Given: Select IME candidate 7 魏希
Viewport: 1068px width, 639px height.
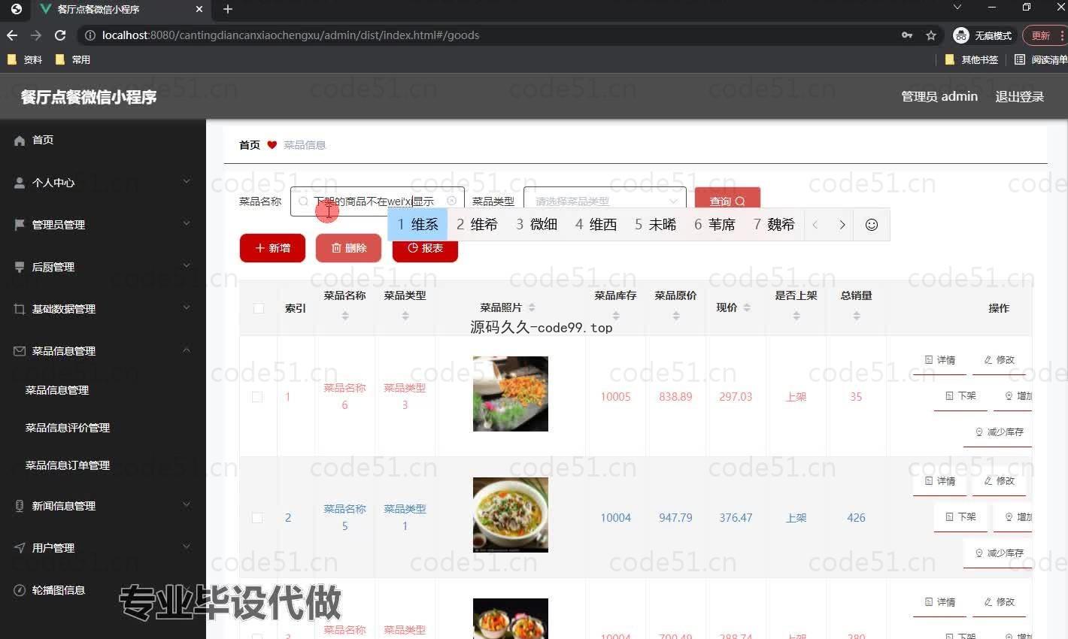Looking at the screenshot, I should pos(774,225).
